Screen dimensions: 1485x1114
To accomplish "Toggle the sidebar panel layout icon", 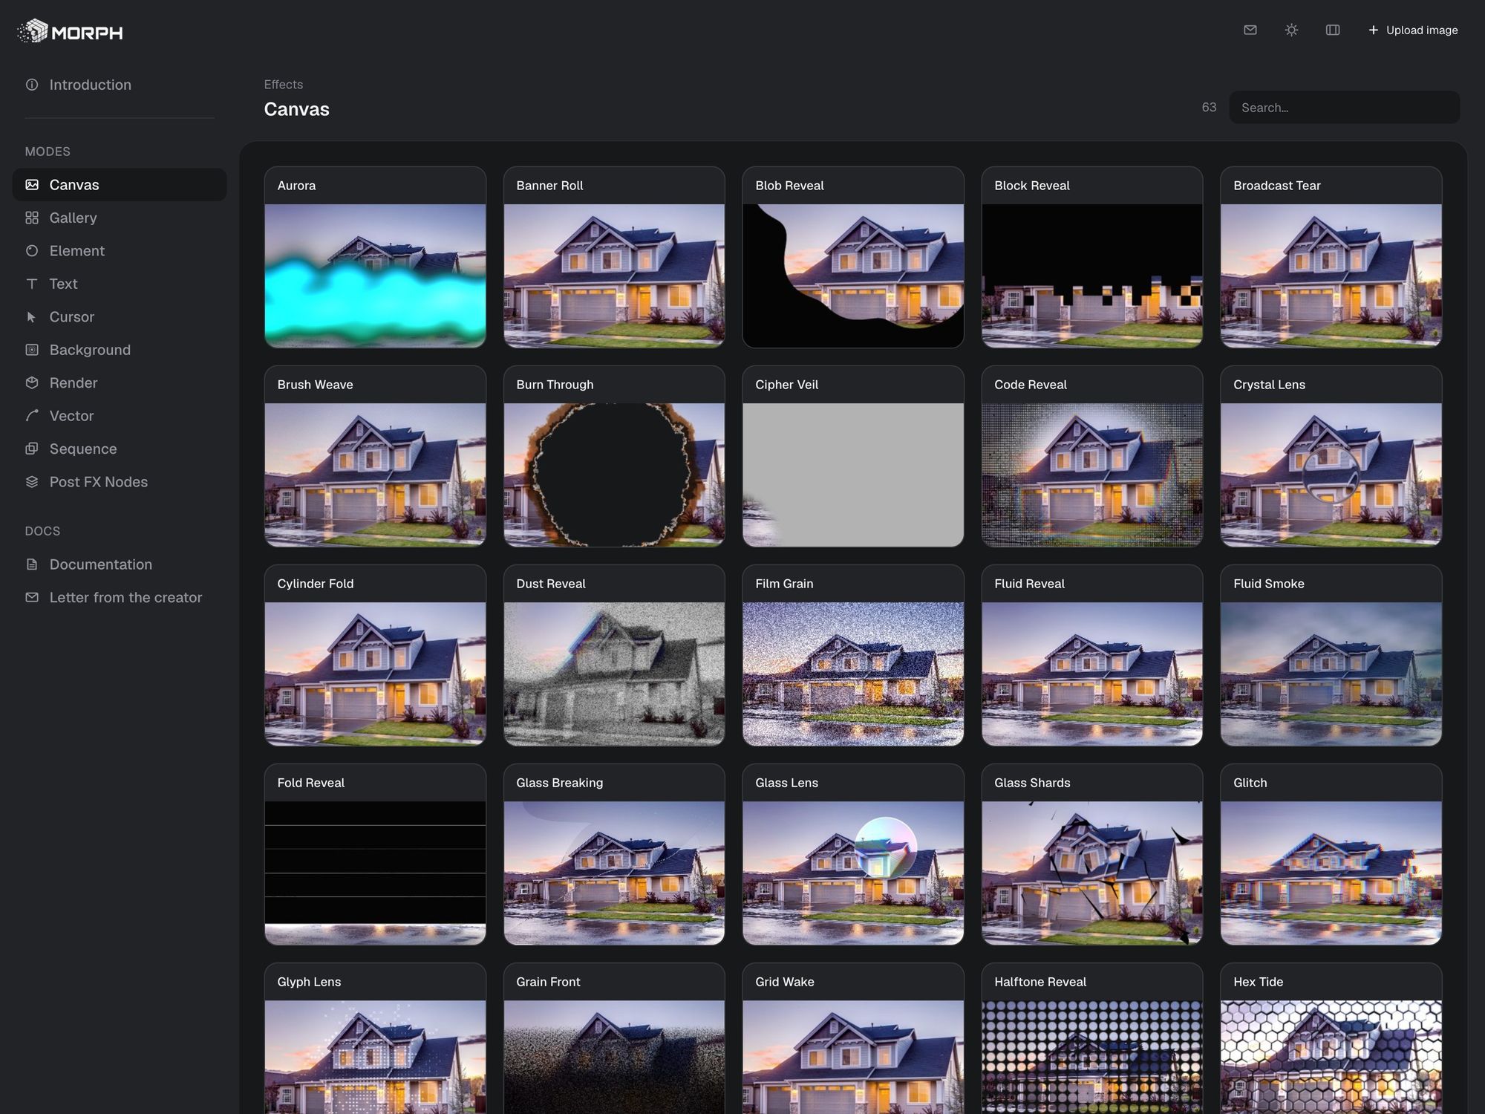I will tap(1333, 30).
